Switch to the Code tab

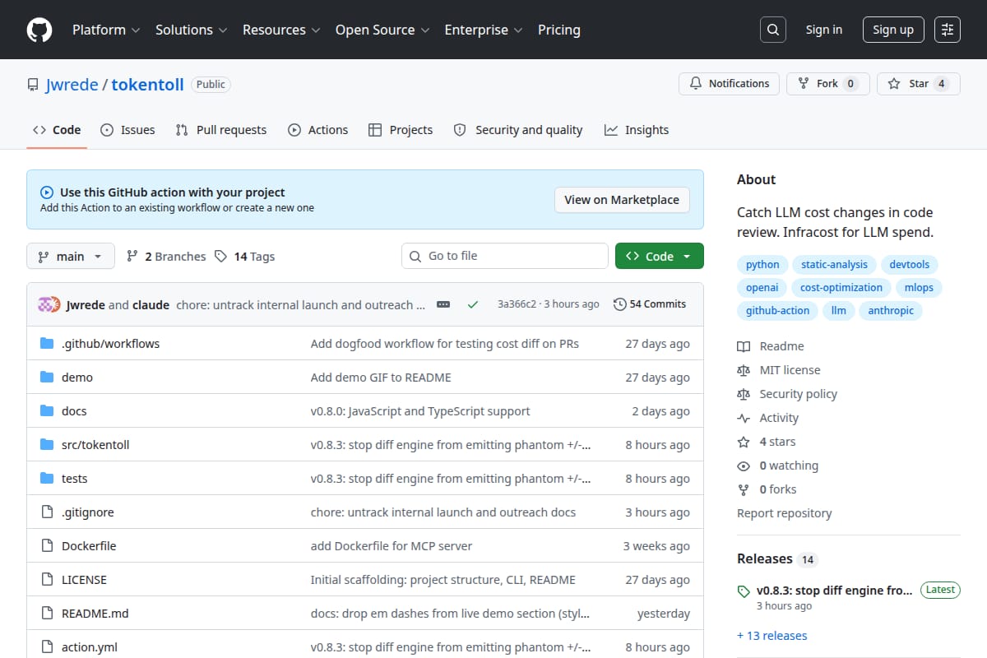[57, 130]
